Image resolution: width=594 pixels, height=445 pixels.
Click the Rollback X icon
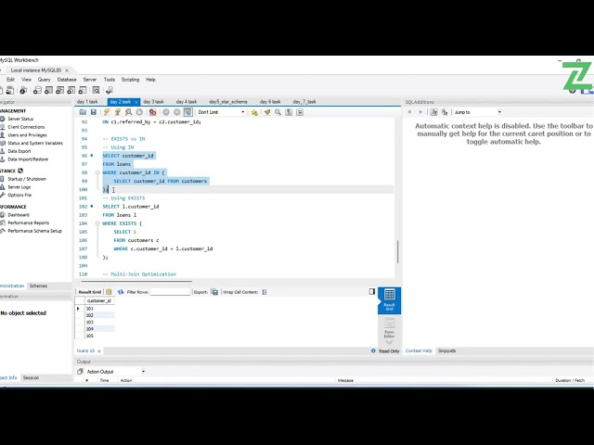pos(177,112)
